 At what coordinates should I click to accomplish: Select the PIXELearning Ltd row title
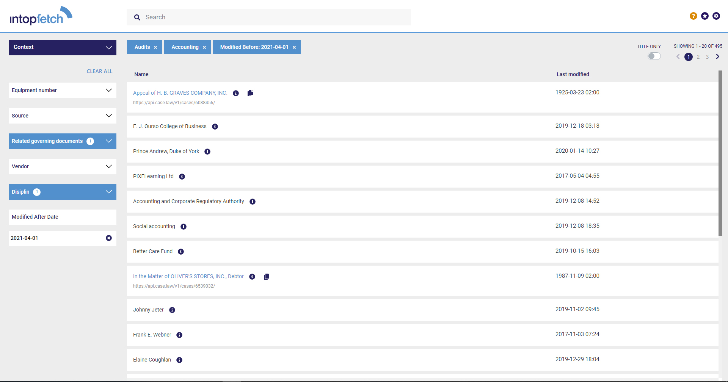click(x=153, y=176)
